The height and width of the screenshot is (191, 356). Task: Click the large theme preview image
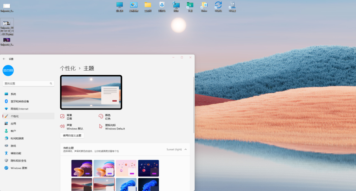pyautogui.click(x=91, y=92)
